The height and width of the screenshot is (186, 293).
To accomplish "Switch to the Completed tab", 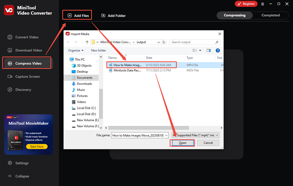I will point(270,15).
